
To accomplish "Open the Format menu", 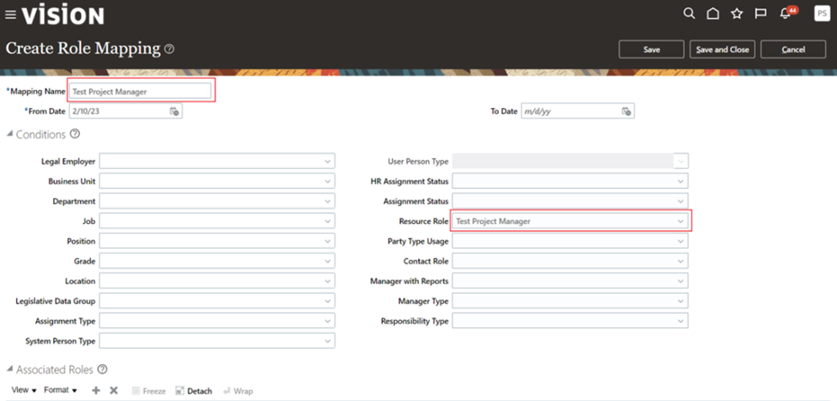I will tap(60, 391).
